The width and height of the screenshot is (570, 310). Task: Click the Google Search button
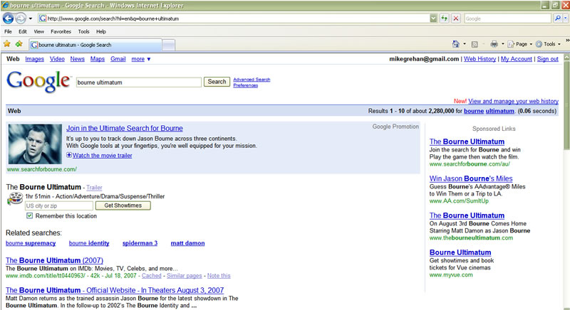[217, 82]
